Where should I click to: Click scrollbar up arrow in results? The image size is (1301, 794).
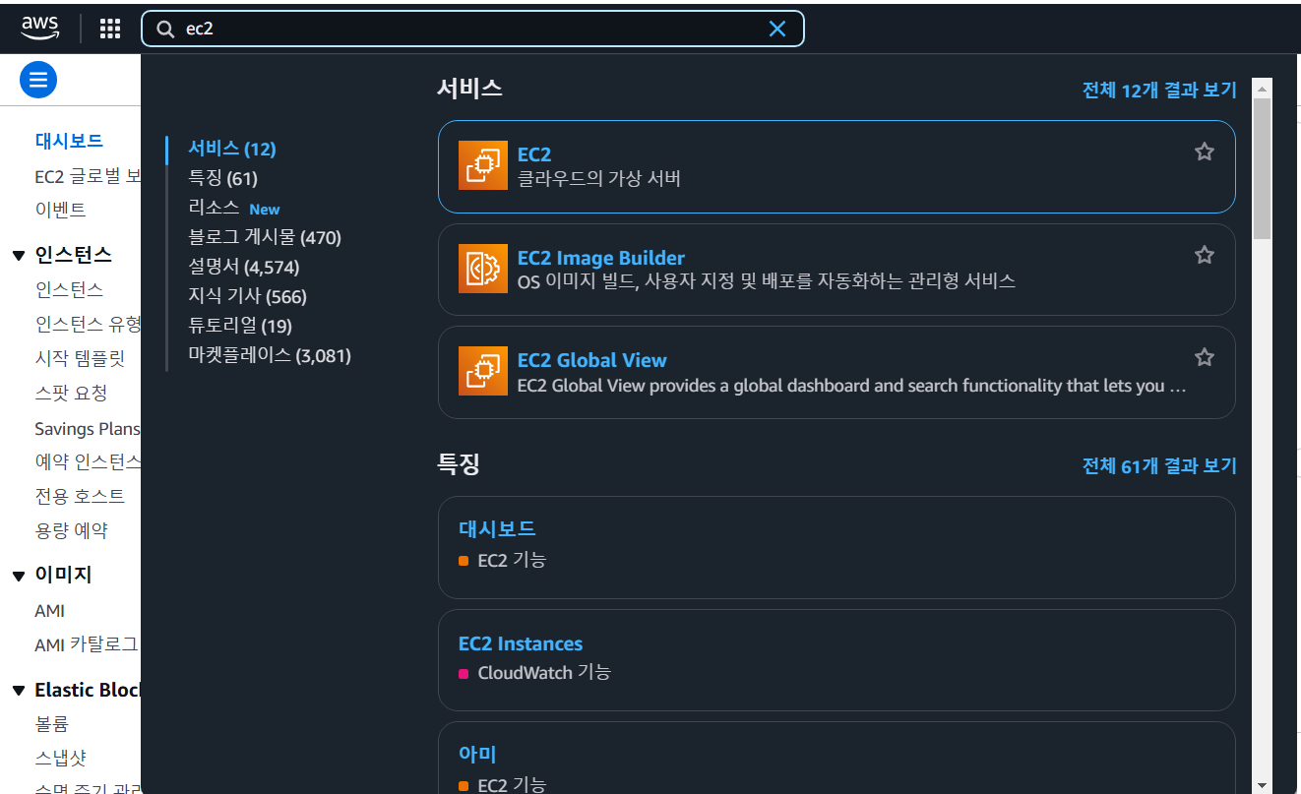pyautogui.click(x=1263, y=89)
